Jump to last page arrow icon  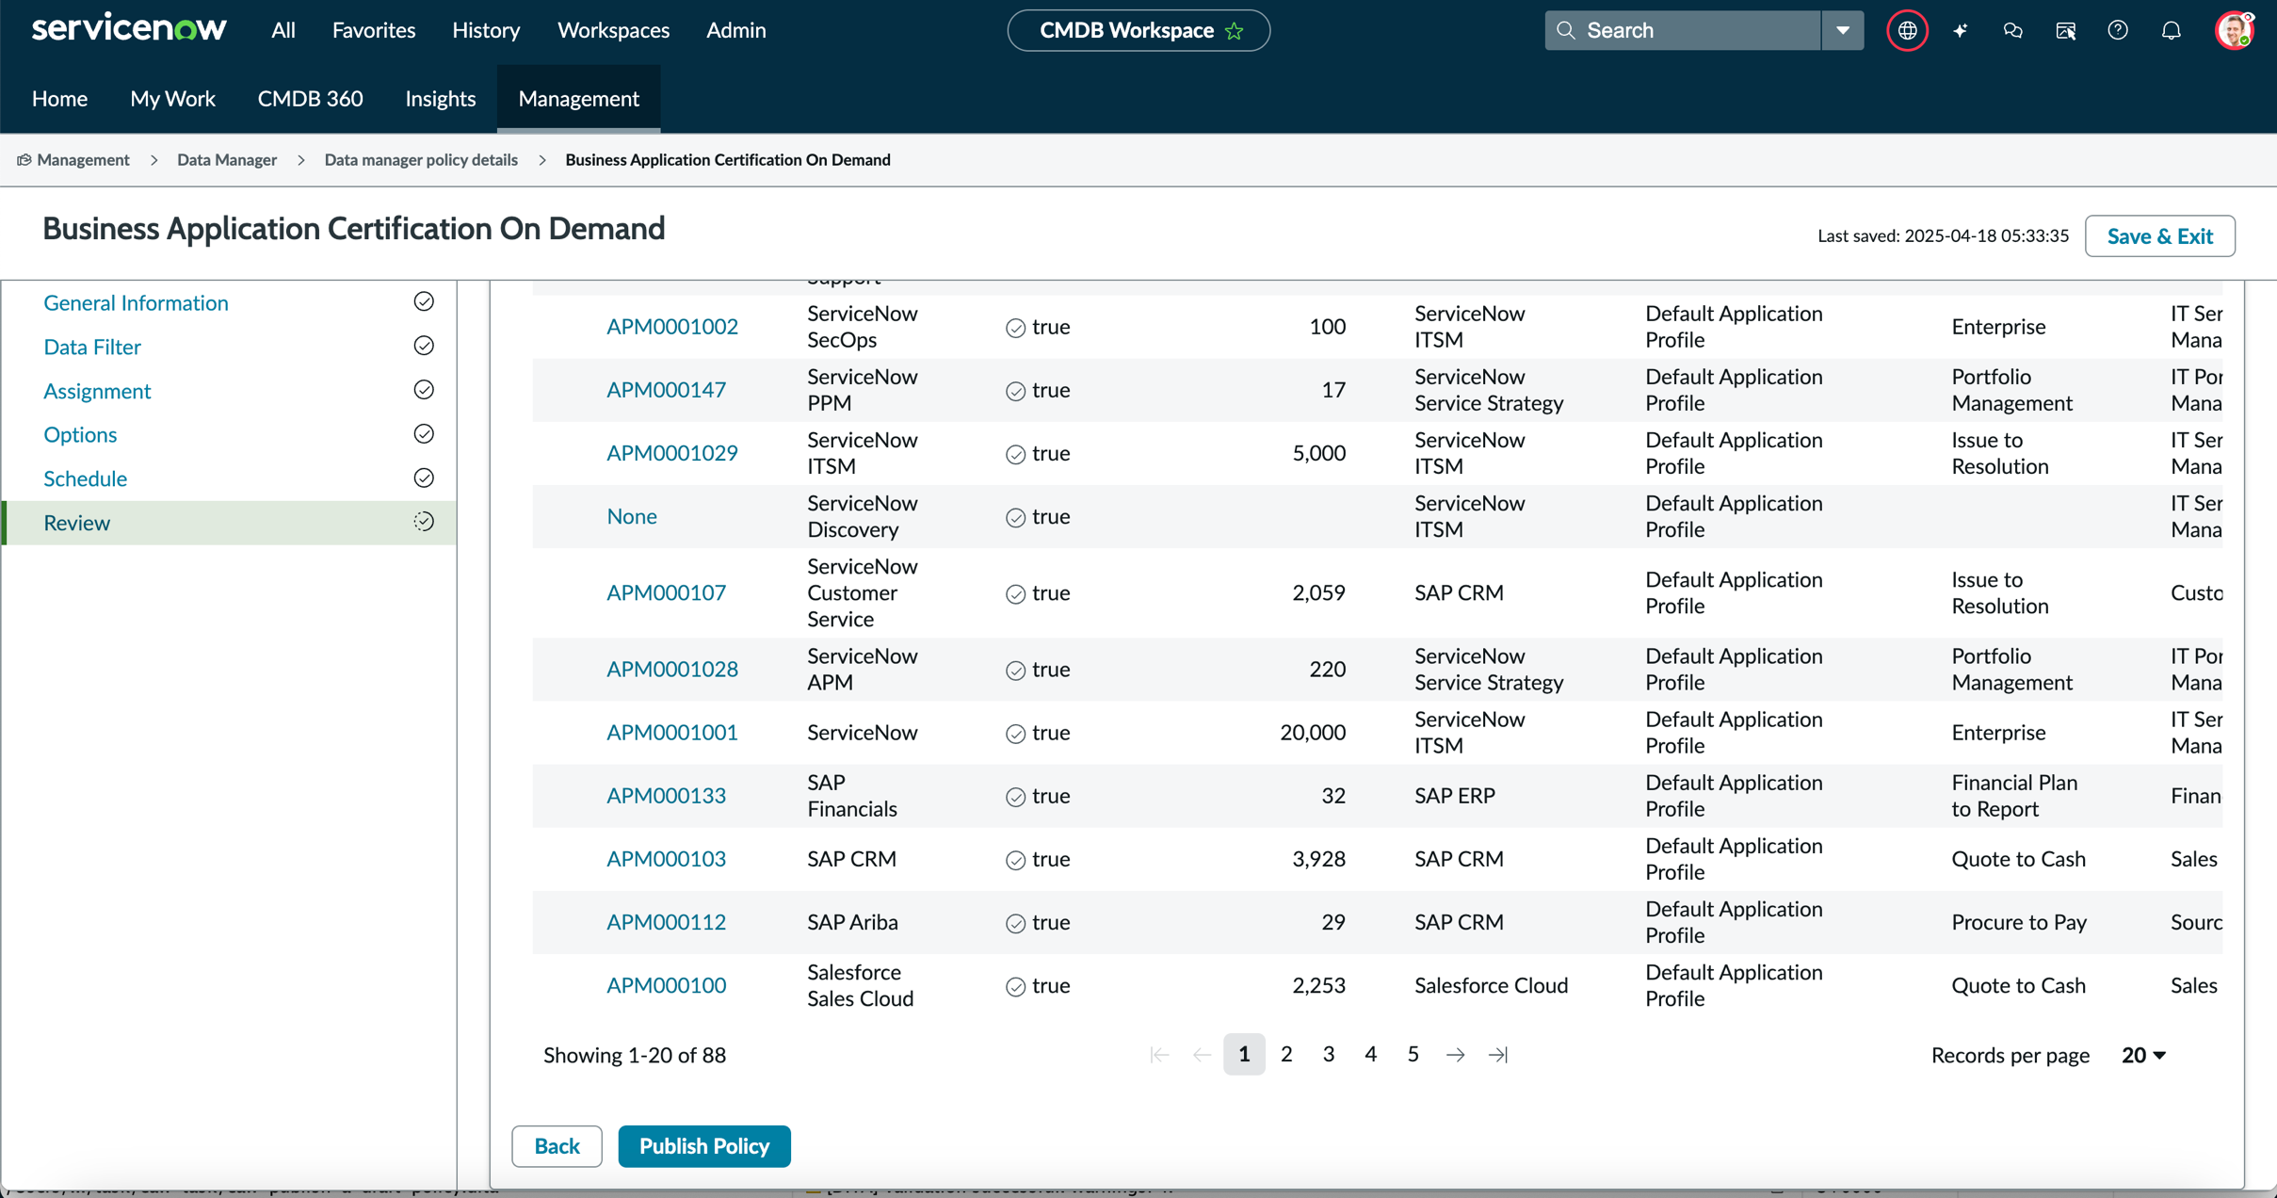[1497, 1055]
